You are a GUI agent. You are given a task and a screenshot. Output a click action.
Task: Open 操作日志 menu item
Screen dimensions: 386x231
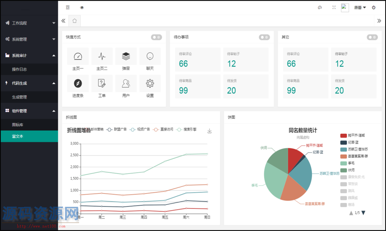[x=30, y=69]
